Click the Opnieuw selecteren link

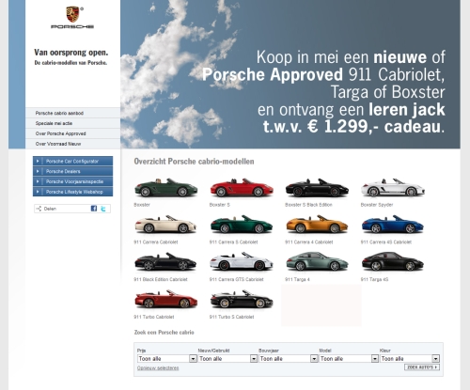click(158, 368)
